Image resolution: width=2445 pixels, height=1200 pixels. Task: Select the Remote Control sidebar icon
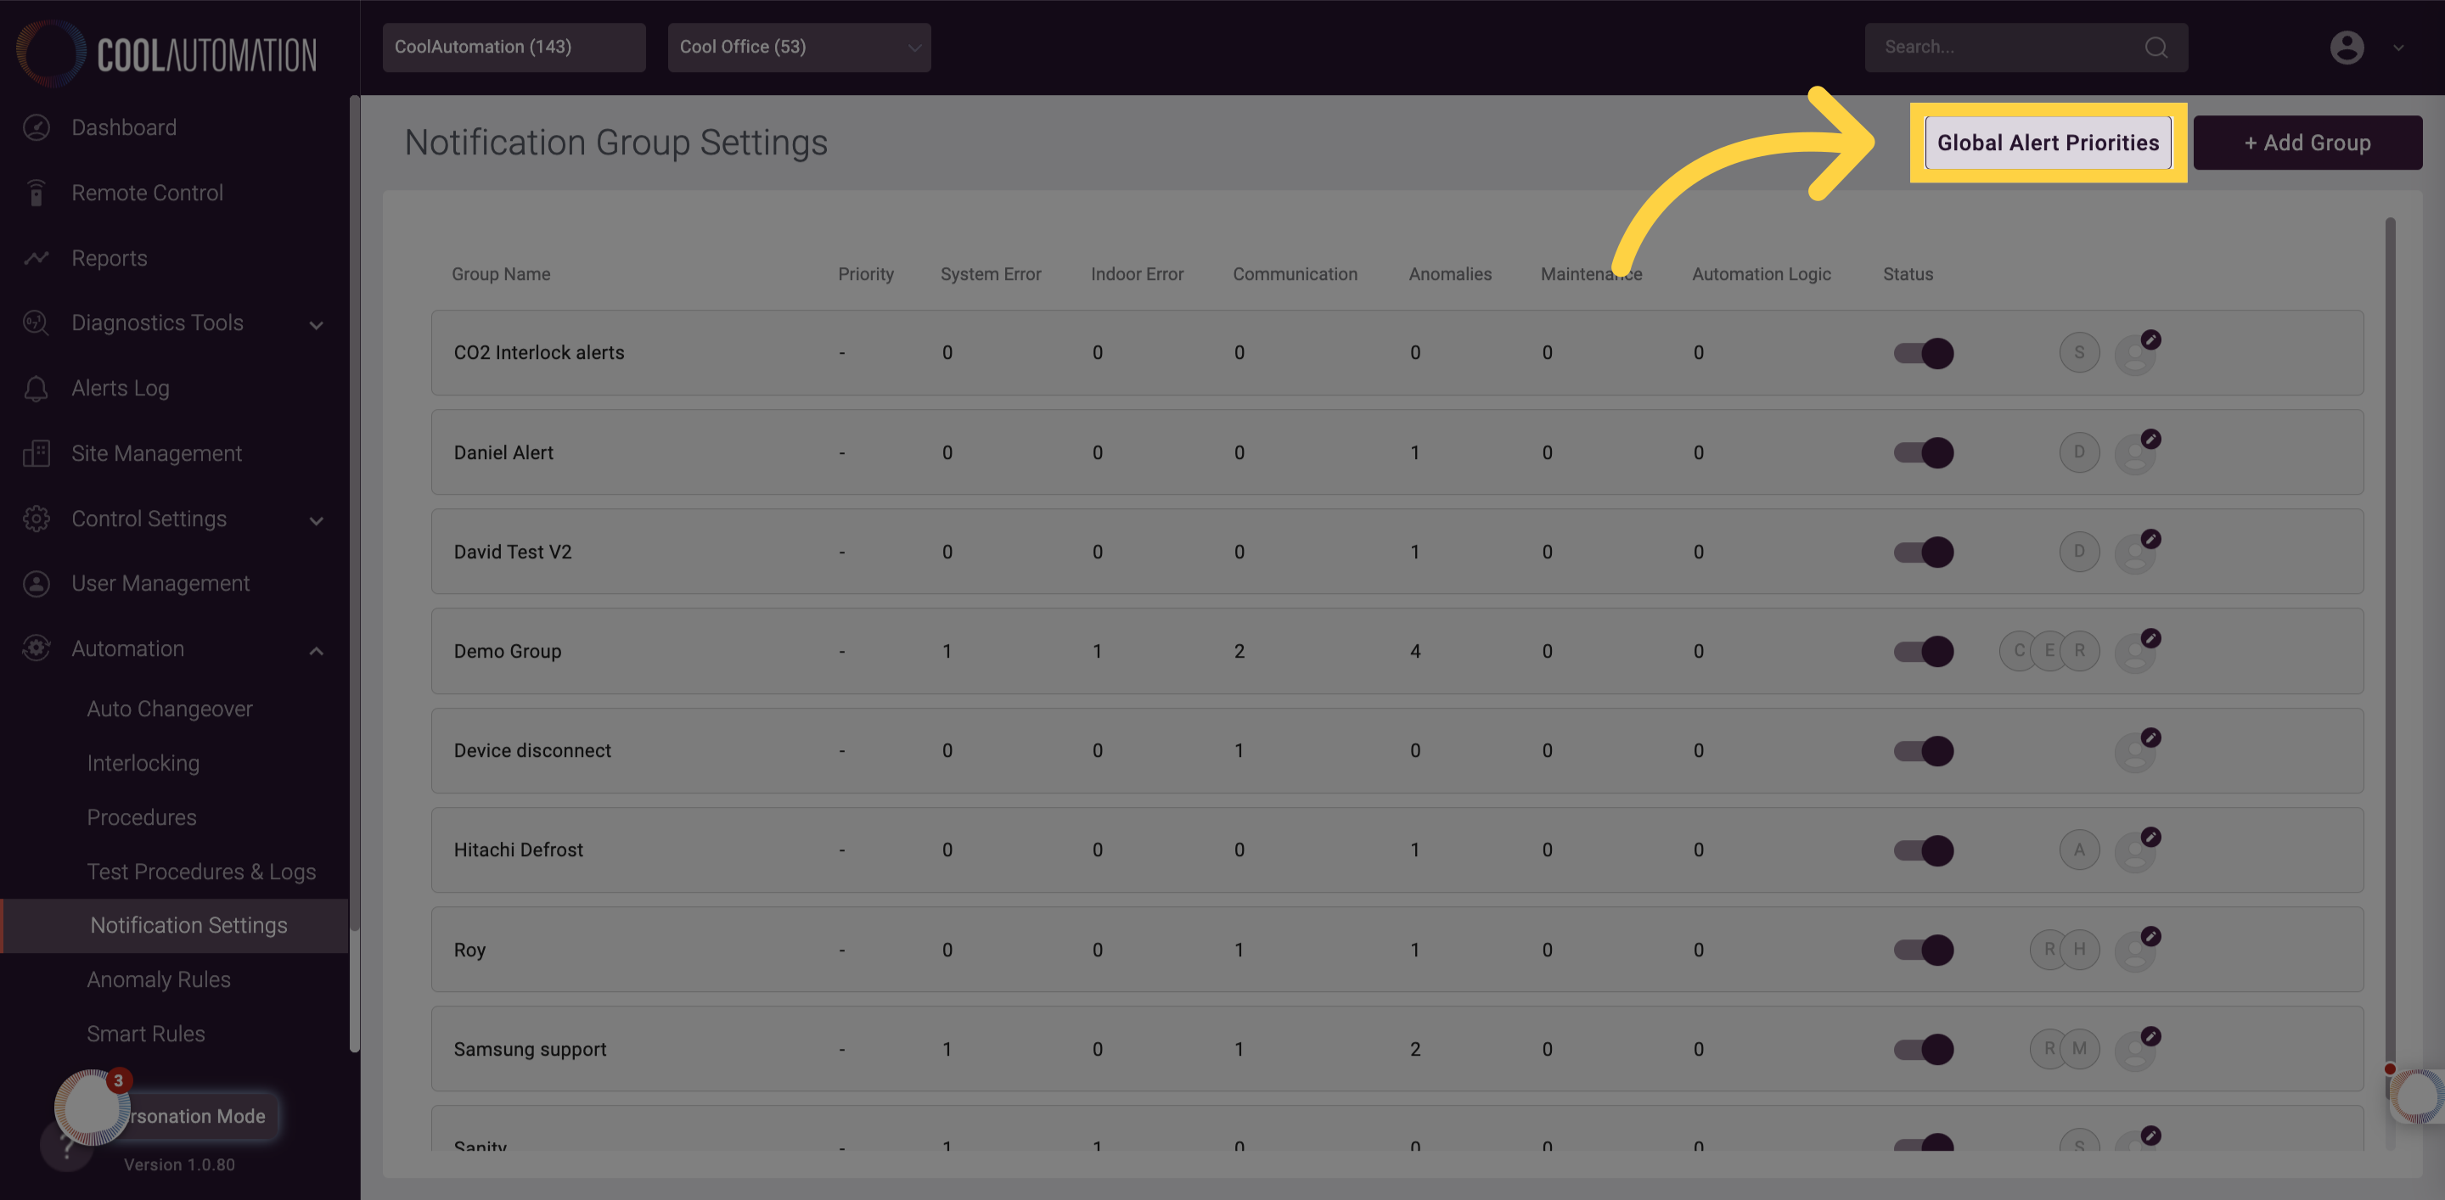click(147, 193)
